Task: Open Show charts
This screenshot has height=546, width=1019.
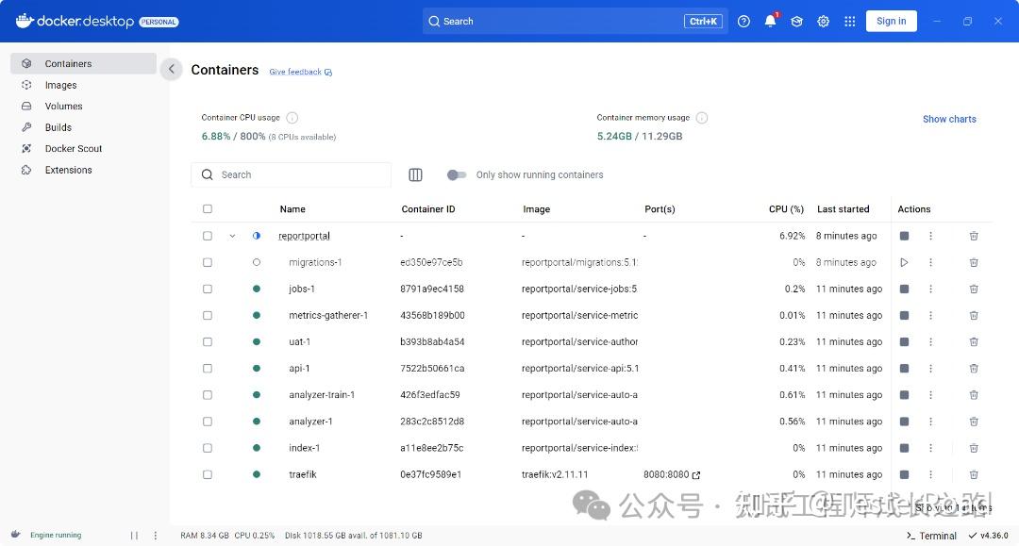Action: pyautogui.click(x=948, y=119)
